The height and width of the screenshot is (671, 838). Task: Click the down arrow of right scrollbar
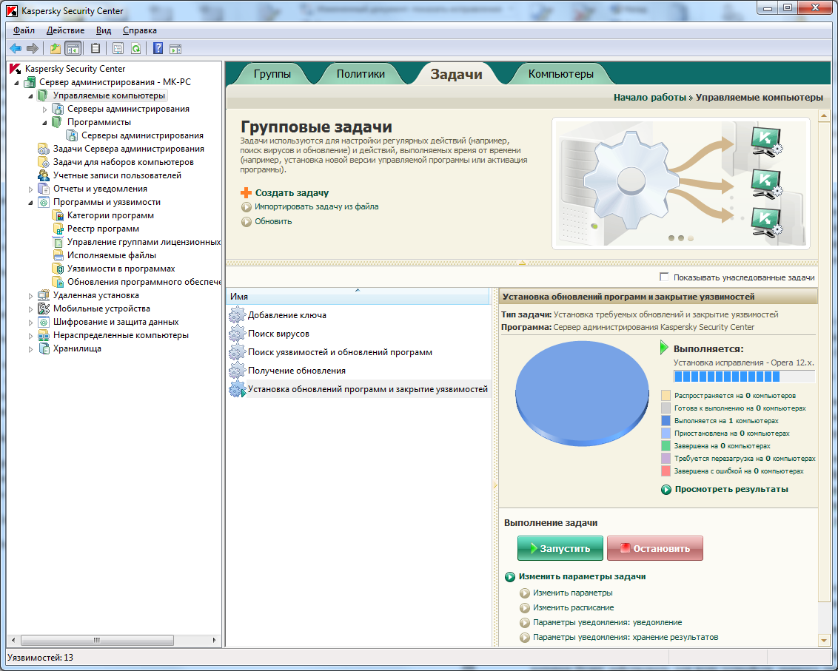[823, 639]
